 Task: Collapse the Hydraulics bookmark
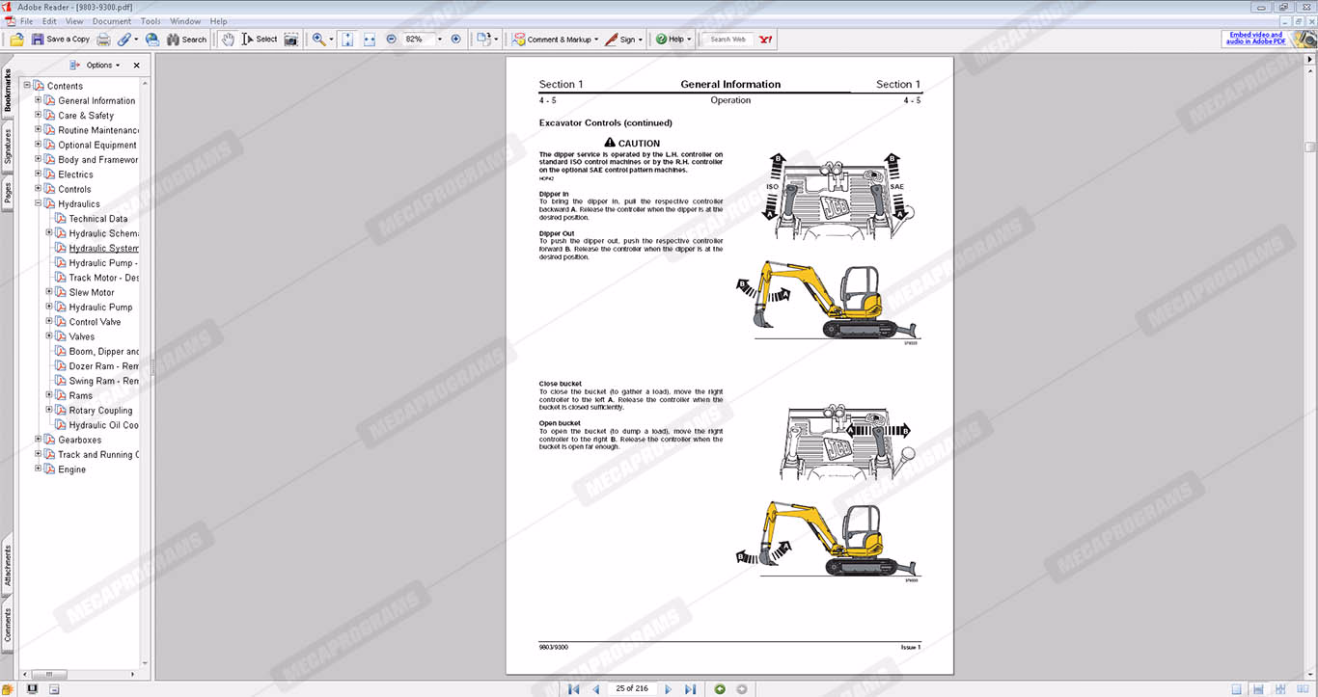tap(38, 203)
